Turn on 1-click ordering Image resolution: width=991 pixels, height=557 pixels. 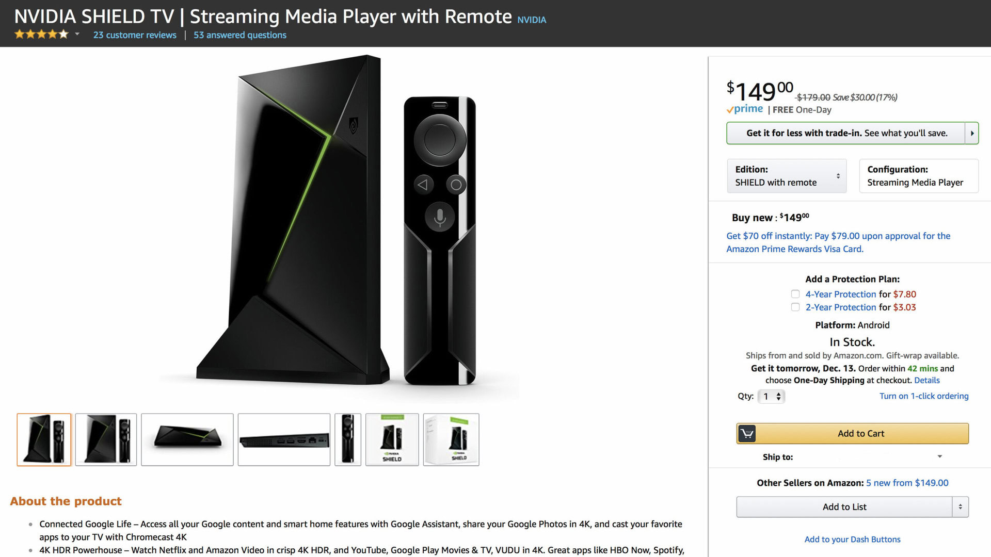(923, 396)
